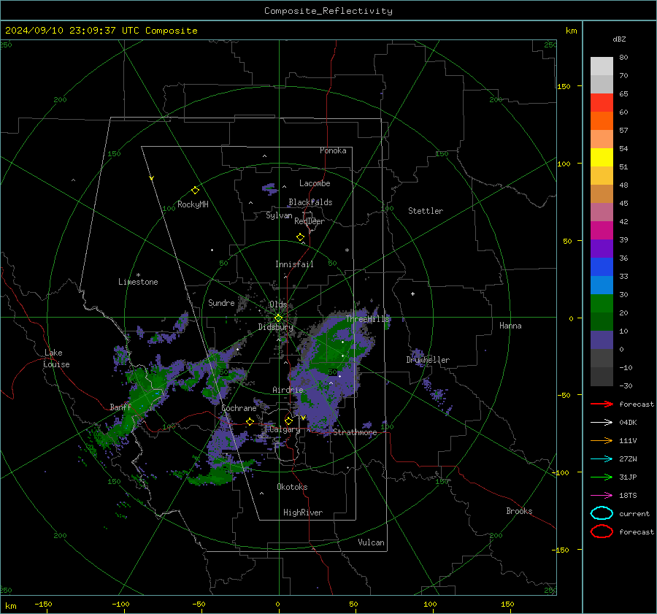
Task: Click the Strathmore town label
Action: pos(355,432)
